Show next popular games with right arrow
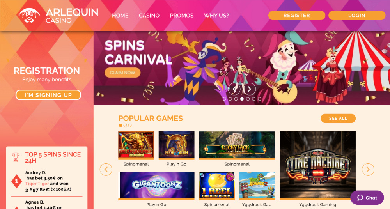The image size is (390, 209). (x=368, y=170)
